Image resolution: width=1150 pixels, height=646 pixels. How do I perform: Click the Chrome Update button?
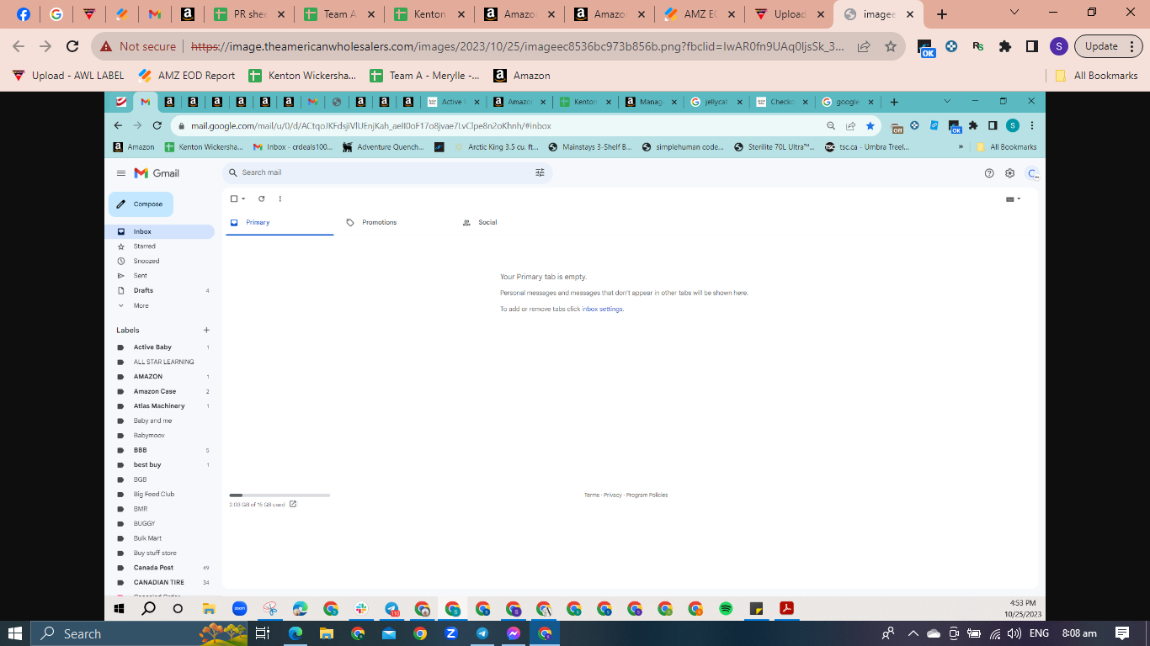[1109, 47]
